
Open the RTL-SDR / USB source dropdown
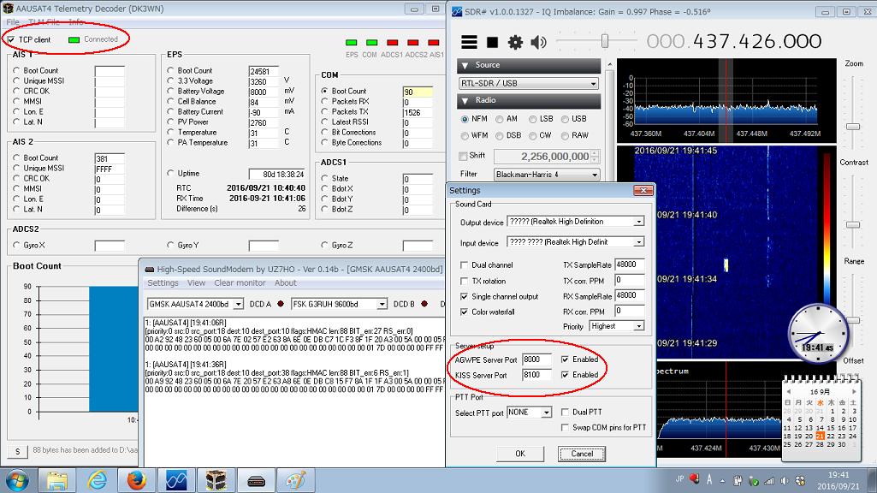pyautogui.click(x=529, y=83)
